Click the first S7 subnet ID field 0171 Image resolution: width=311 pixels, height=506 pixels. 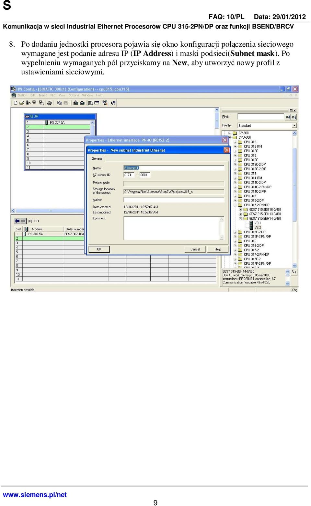[x=129, y=175]
